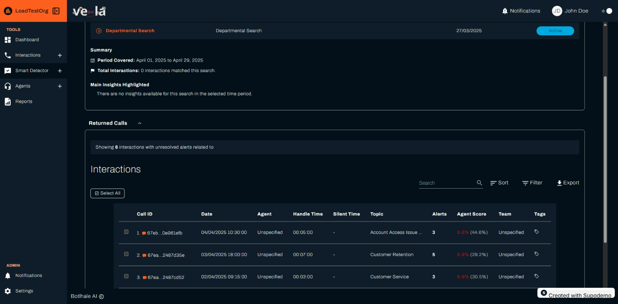Image resolution: width=618 pixels, height=304 pixels.
Task: Click the admin Notifications bell icon
Action: (x=8, y=276)
